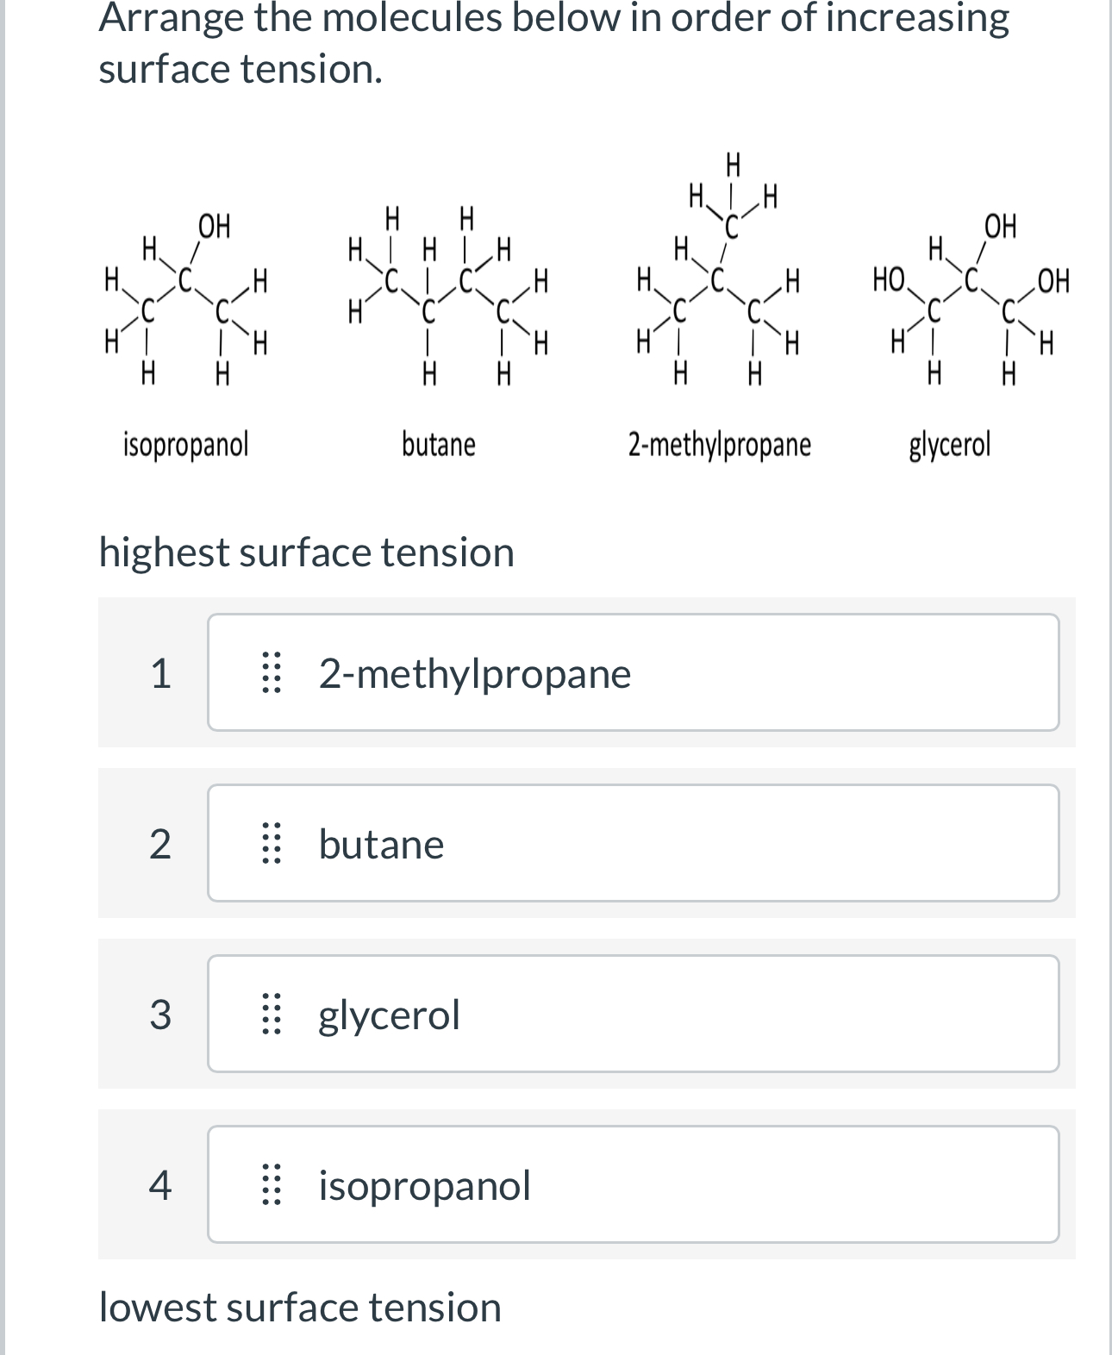
Task: Click the highest surface tension heading
Action: [x=307, y=554]
